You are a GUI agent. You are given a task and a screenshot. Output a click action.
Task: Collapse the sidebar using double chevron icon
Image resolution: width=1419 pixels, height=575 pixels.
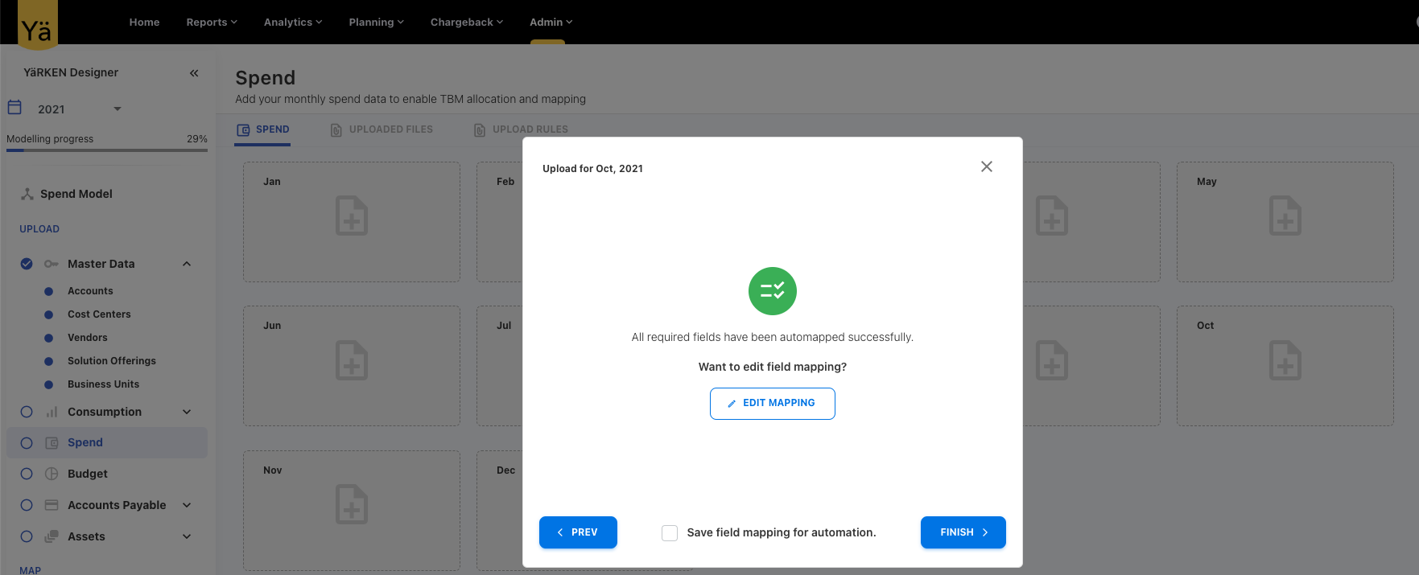pos(194,73)
